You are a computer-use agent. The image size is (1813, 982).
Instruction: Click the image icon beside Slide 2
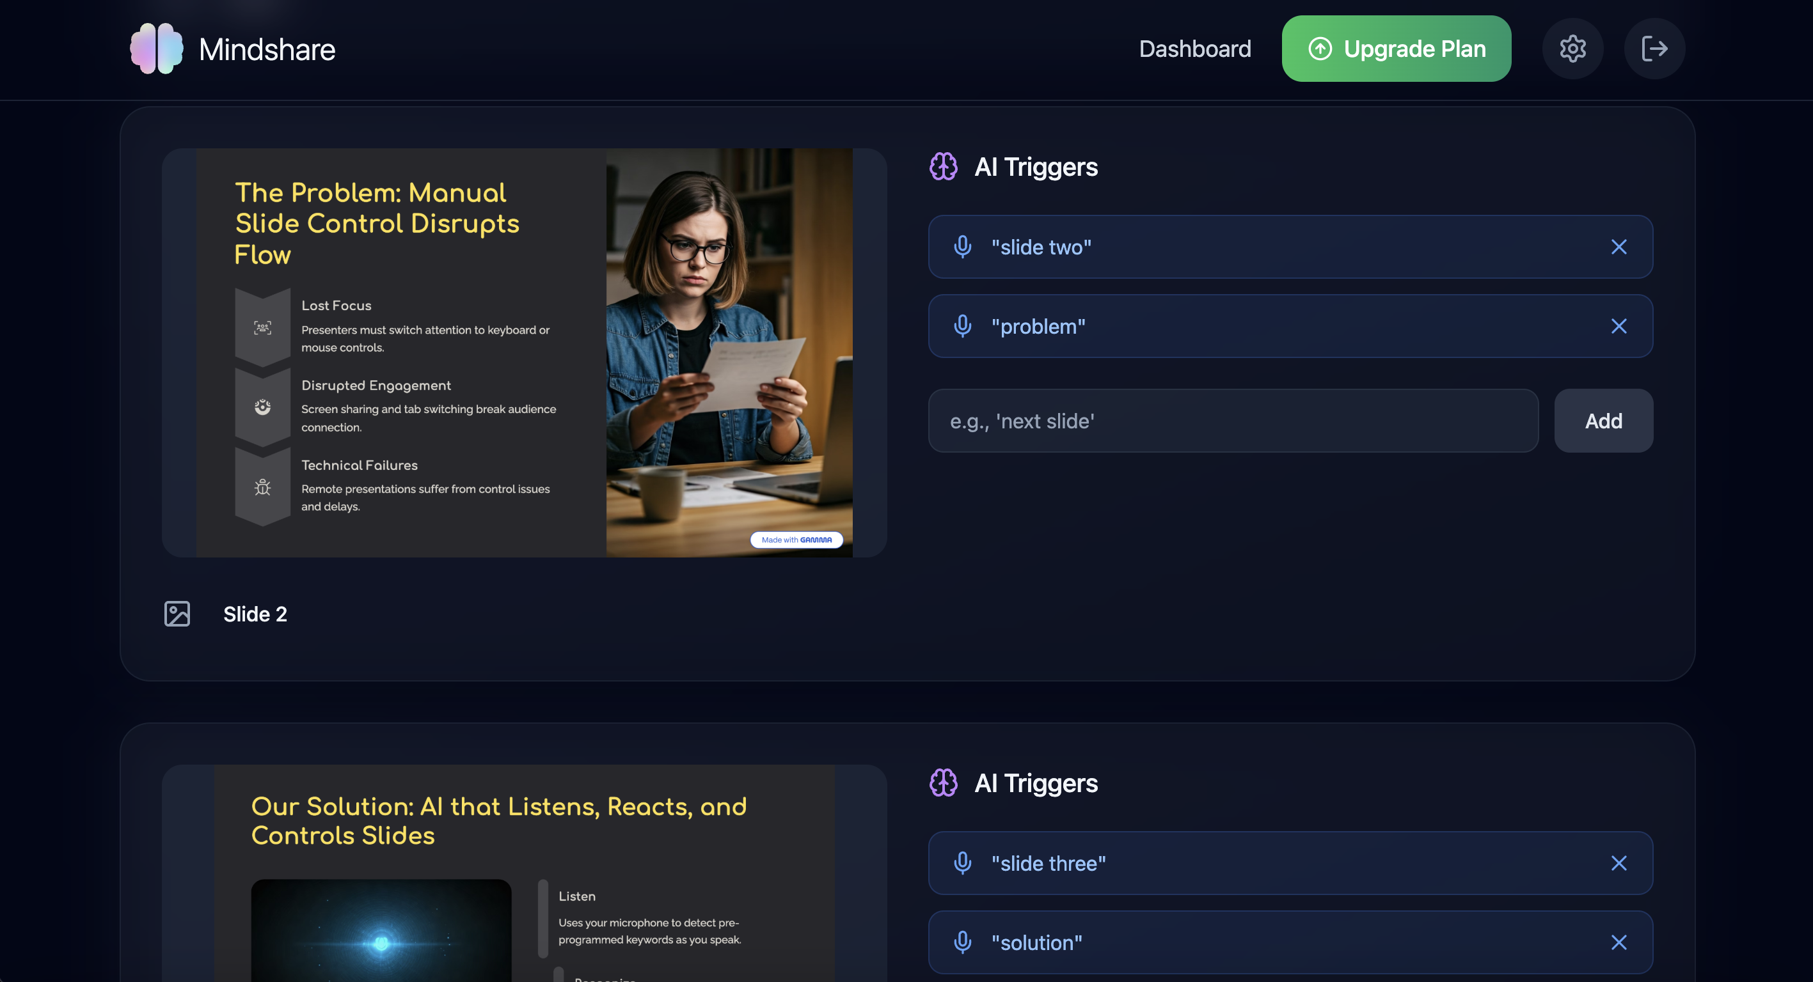point(177,613)
